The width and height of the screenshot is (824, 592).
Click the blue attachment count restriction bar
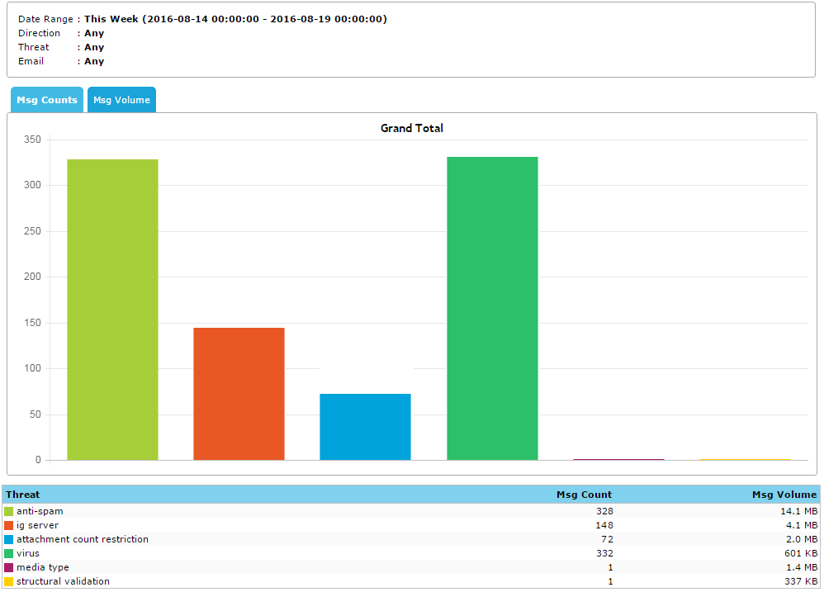365,427
